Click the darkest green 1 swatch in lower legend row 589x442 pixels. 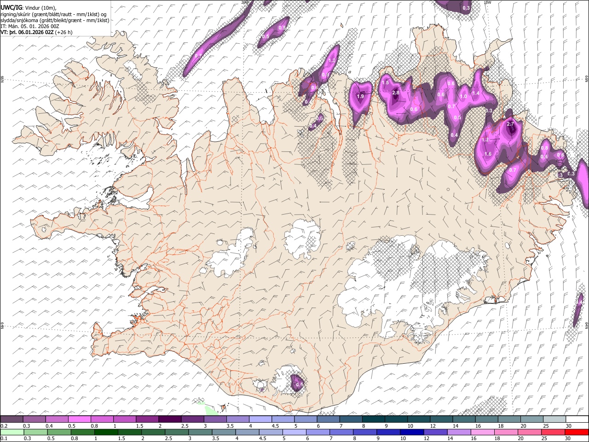click(x=106, y=432)
